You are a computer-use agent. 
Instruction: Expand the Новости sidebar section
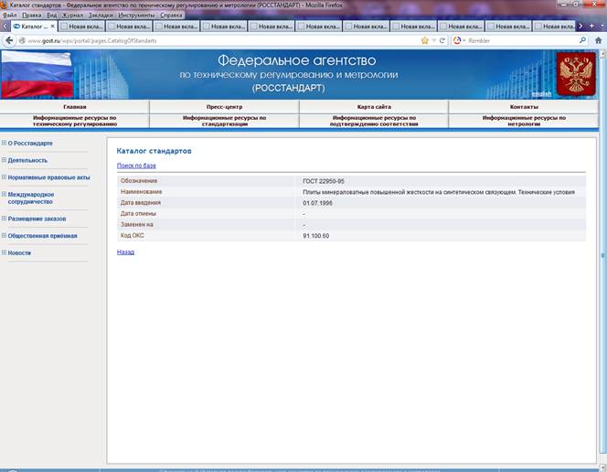pos(4,252)
